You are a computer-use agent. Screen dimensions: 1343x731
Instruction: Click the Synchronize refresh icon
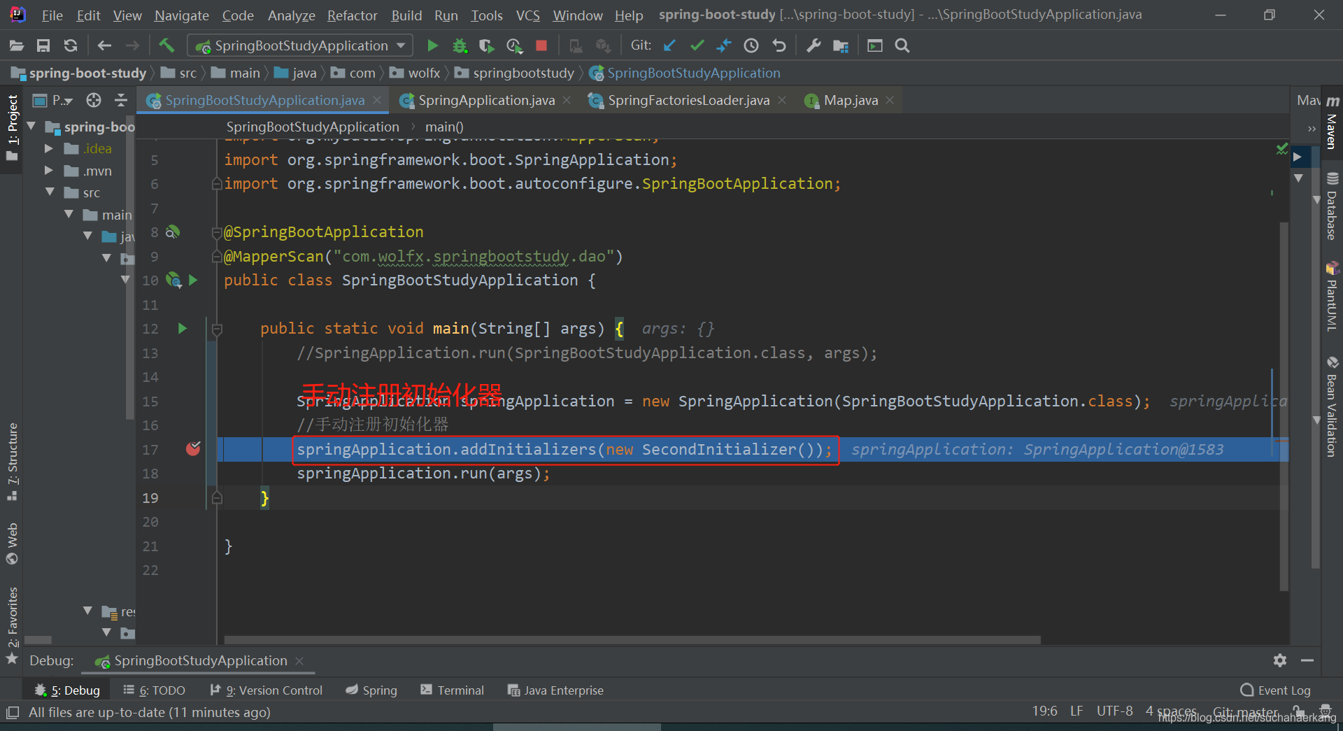[x=71, y=45]
